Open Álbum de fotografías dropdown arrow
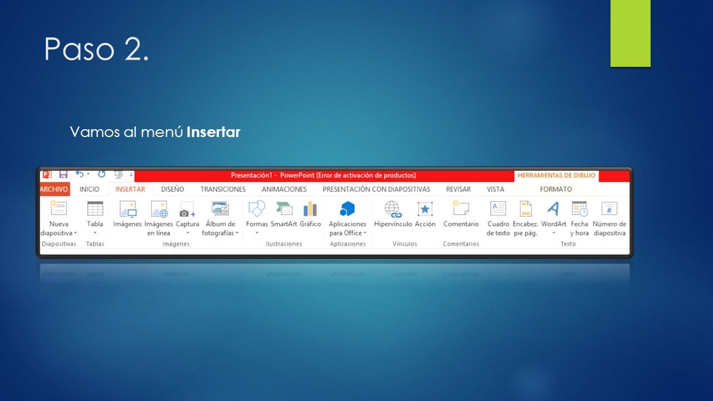The width and height of the screenshot is (713, 401). tap(237, 233)
